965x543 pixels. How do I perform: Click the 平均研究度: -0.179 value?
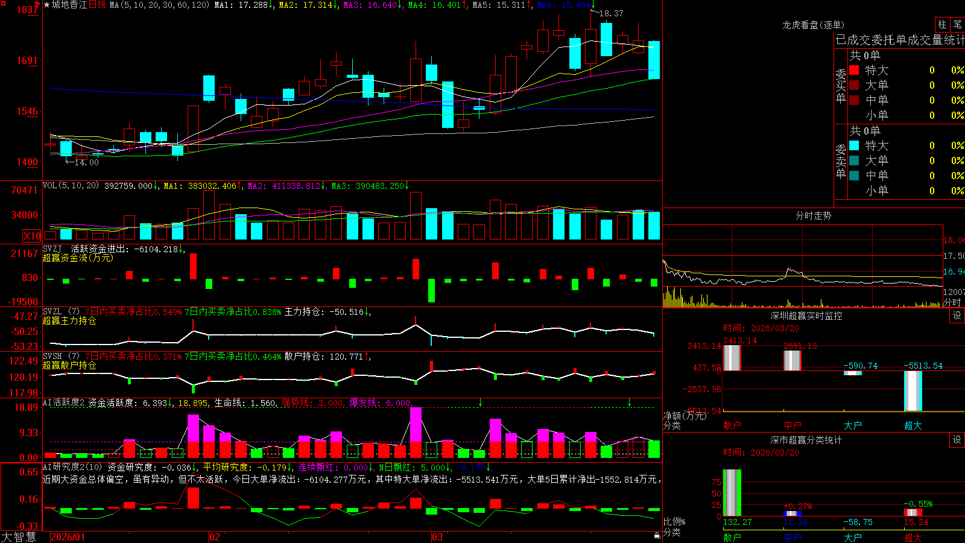(246, 468)
